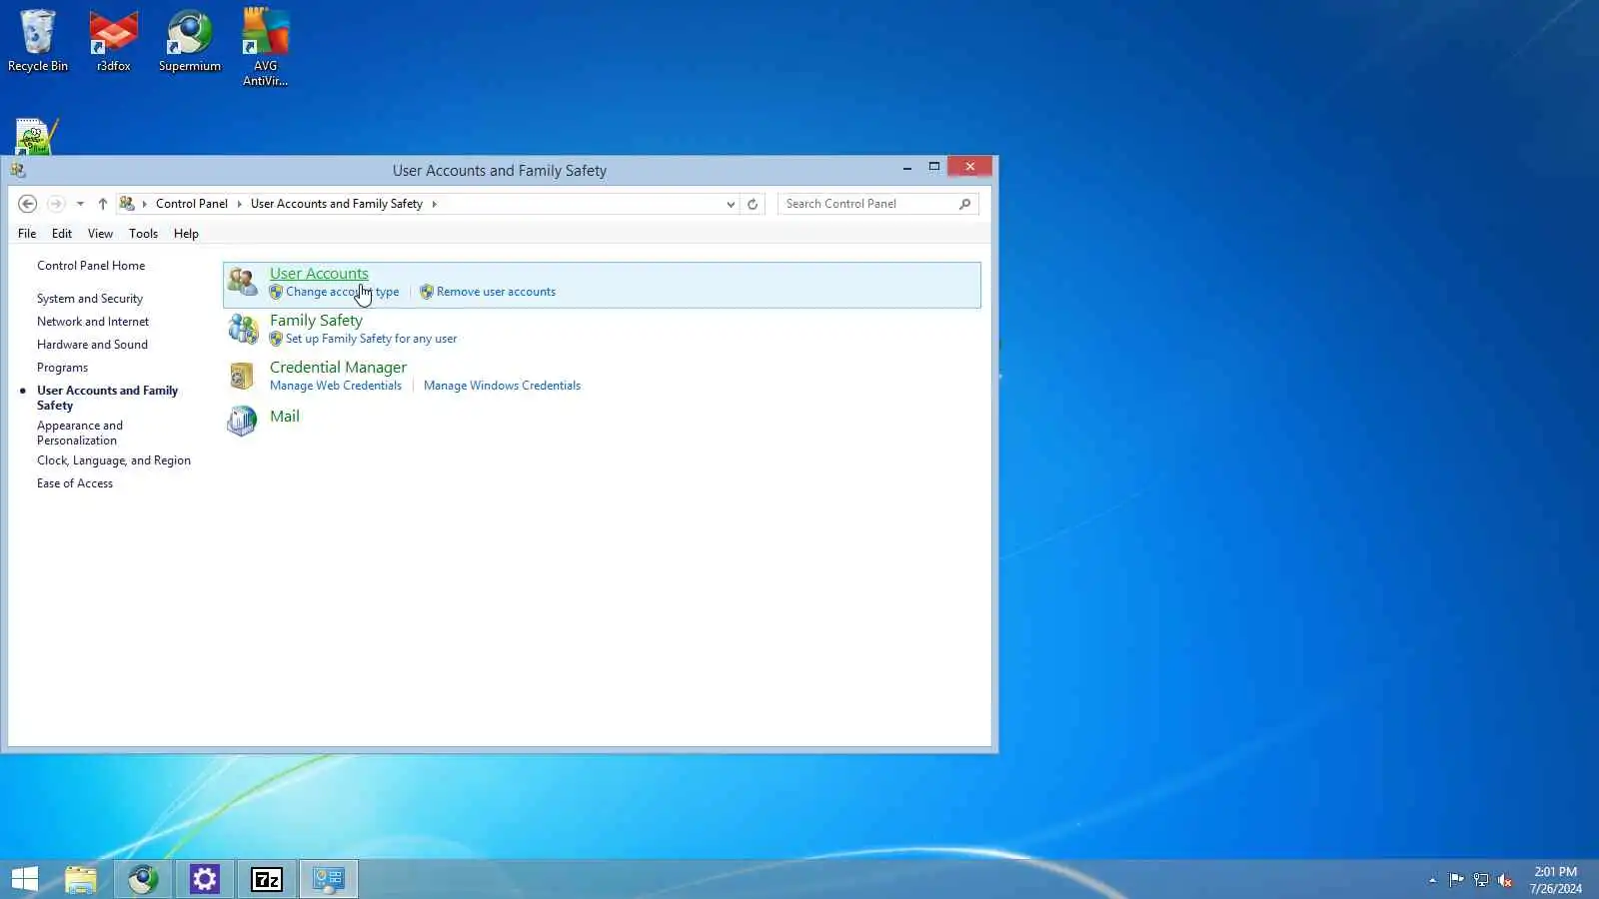Click the Credential Manager safe icon
This screenshot has width=1599, height=899.
(241, 376)
